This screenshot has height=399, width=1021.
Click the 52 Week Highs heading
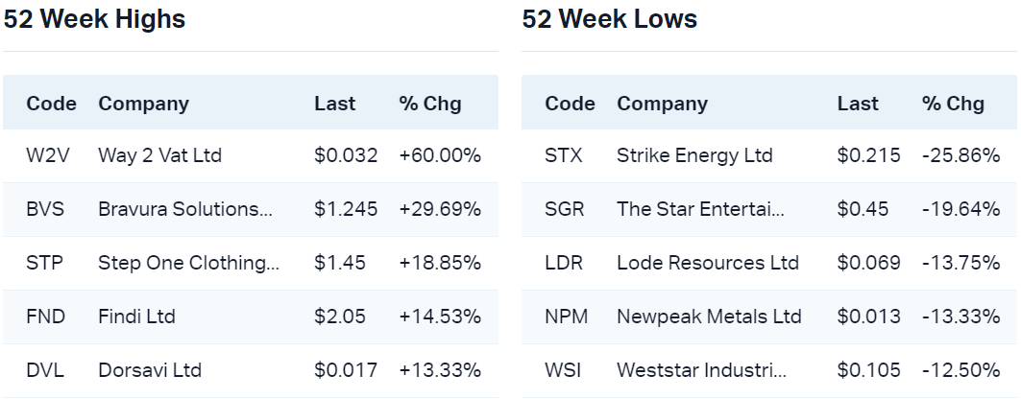click(94, 19)
